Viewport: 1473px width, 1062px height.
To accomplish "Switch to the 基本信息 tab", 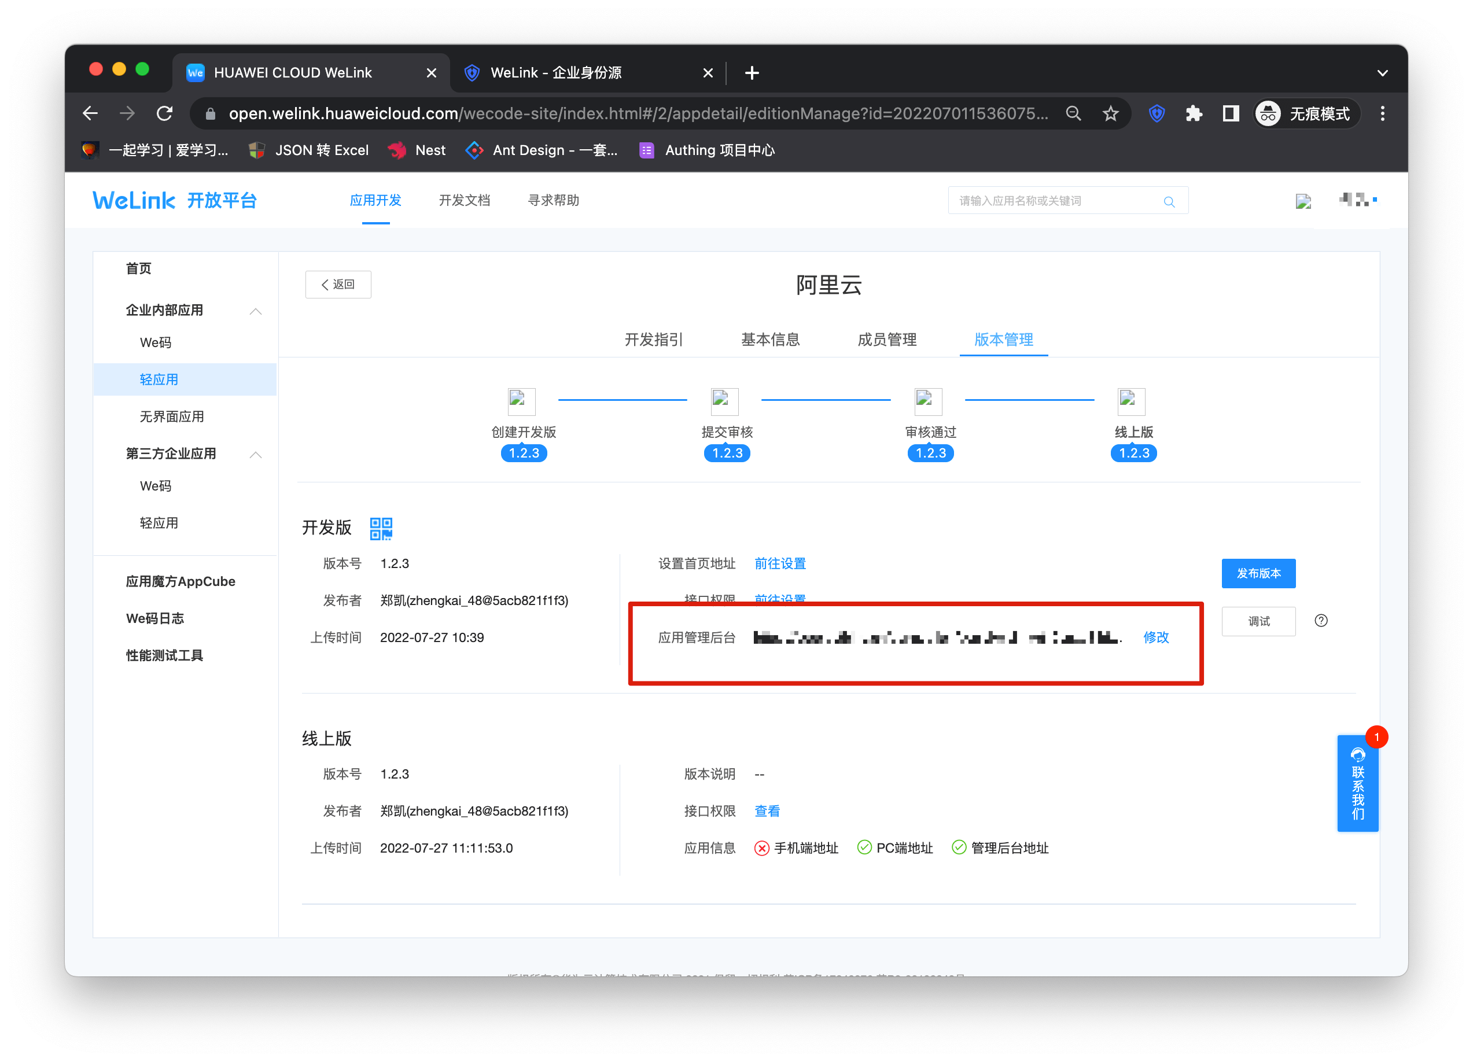I will (769, 340).
